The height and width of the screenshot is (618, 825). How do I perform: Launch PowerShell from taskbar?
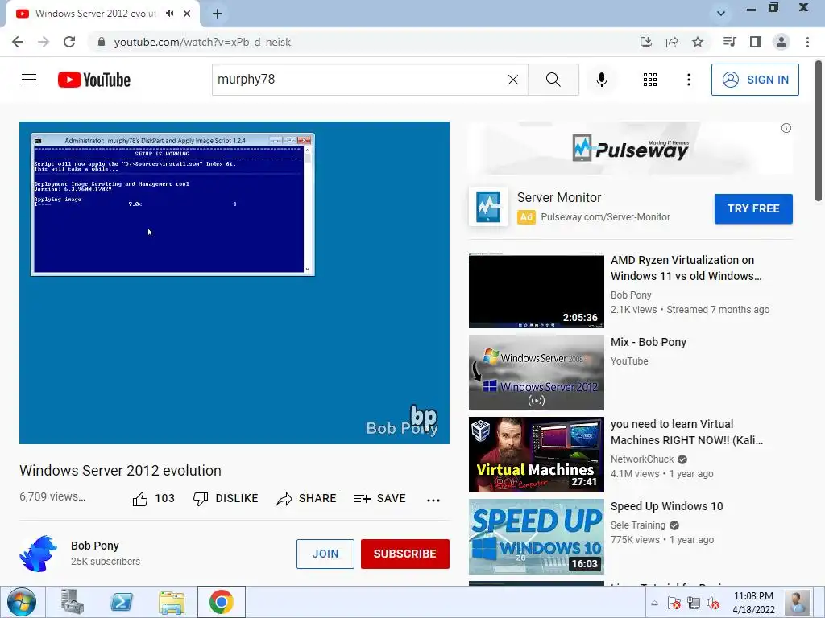(122, 602)
